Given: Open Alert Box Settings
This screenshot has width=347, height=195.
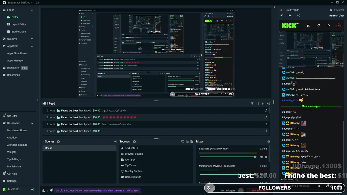Looking at the screenshot, I should pyautogui.click(x=17, y=145).
